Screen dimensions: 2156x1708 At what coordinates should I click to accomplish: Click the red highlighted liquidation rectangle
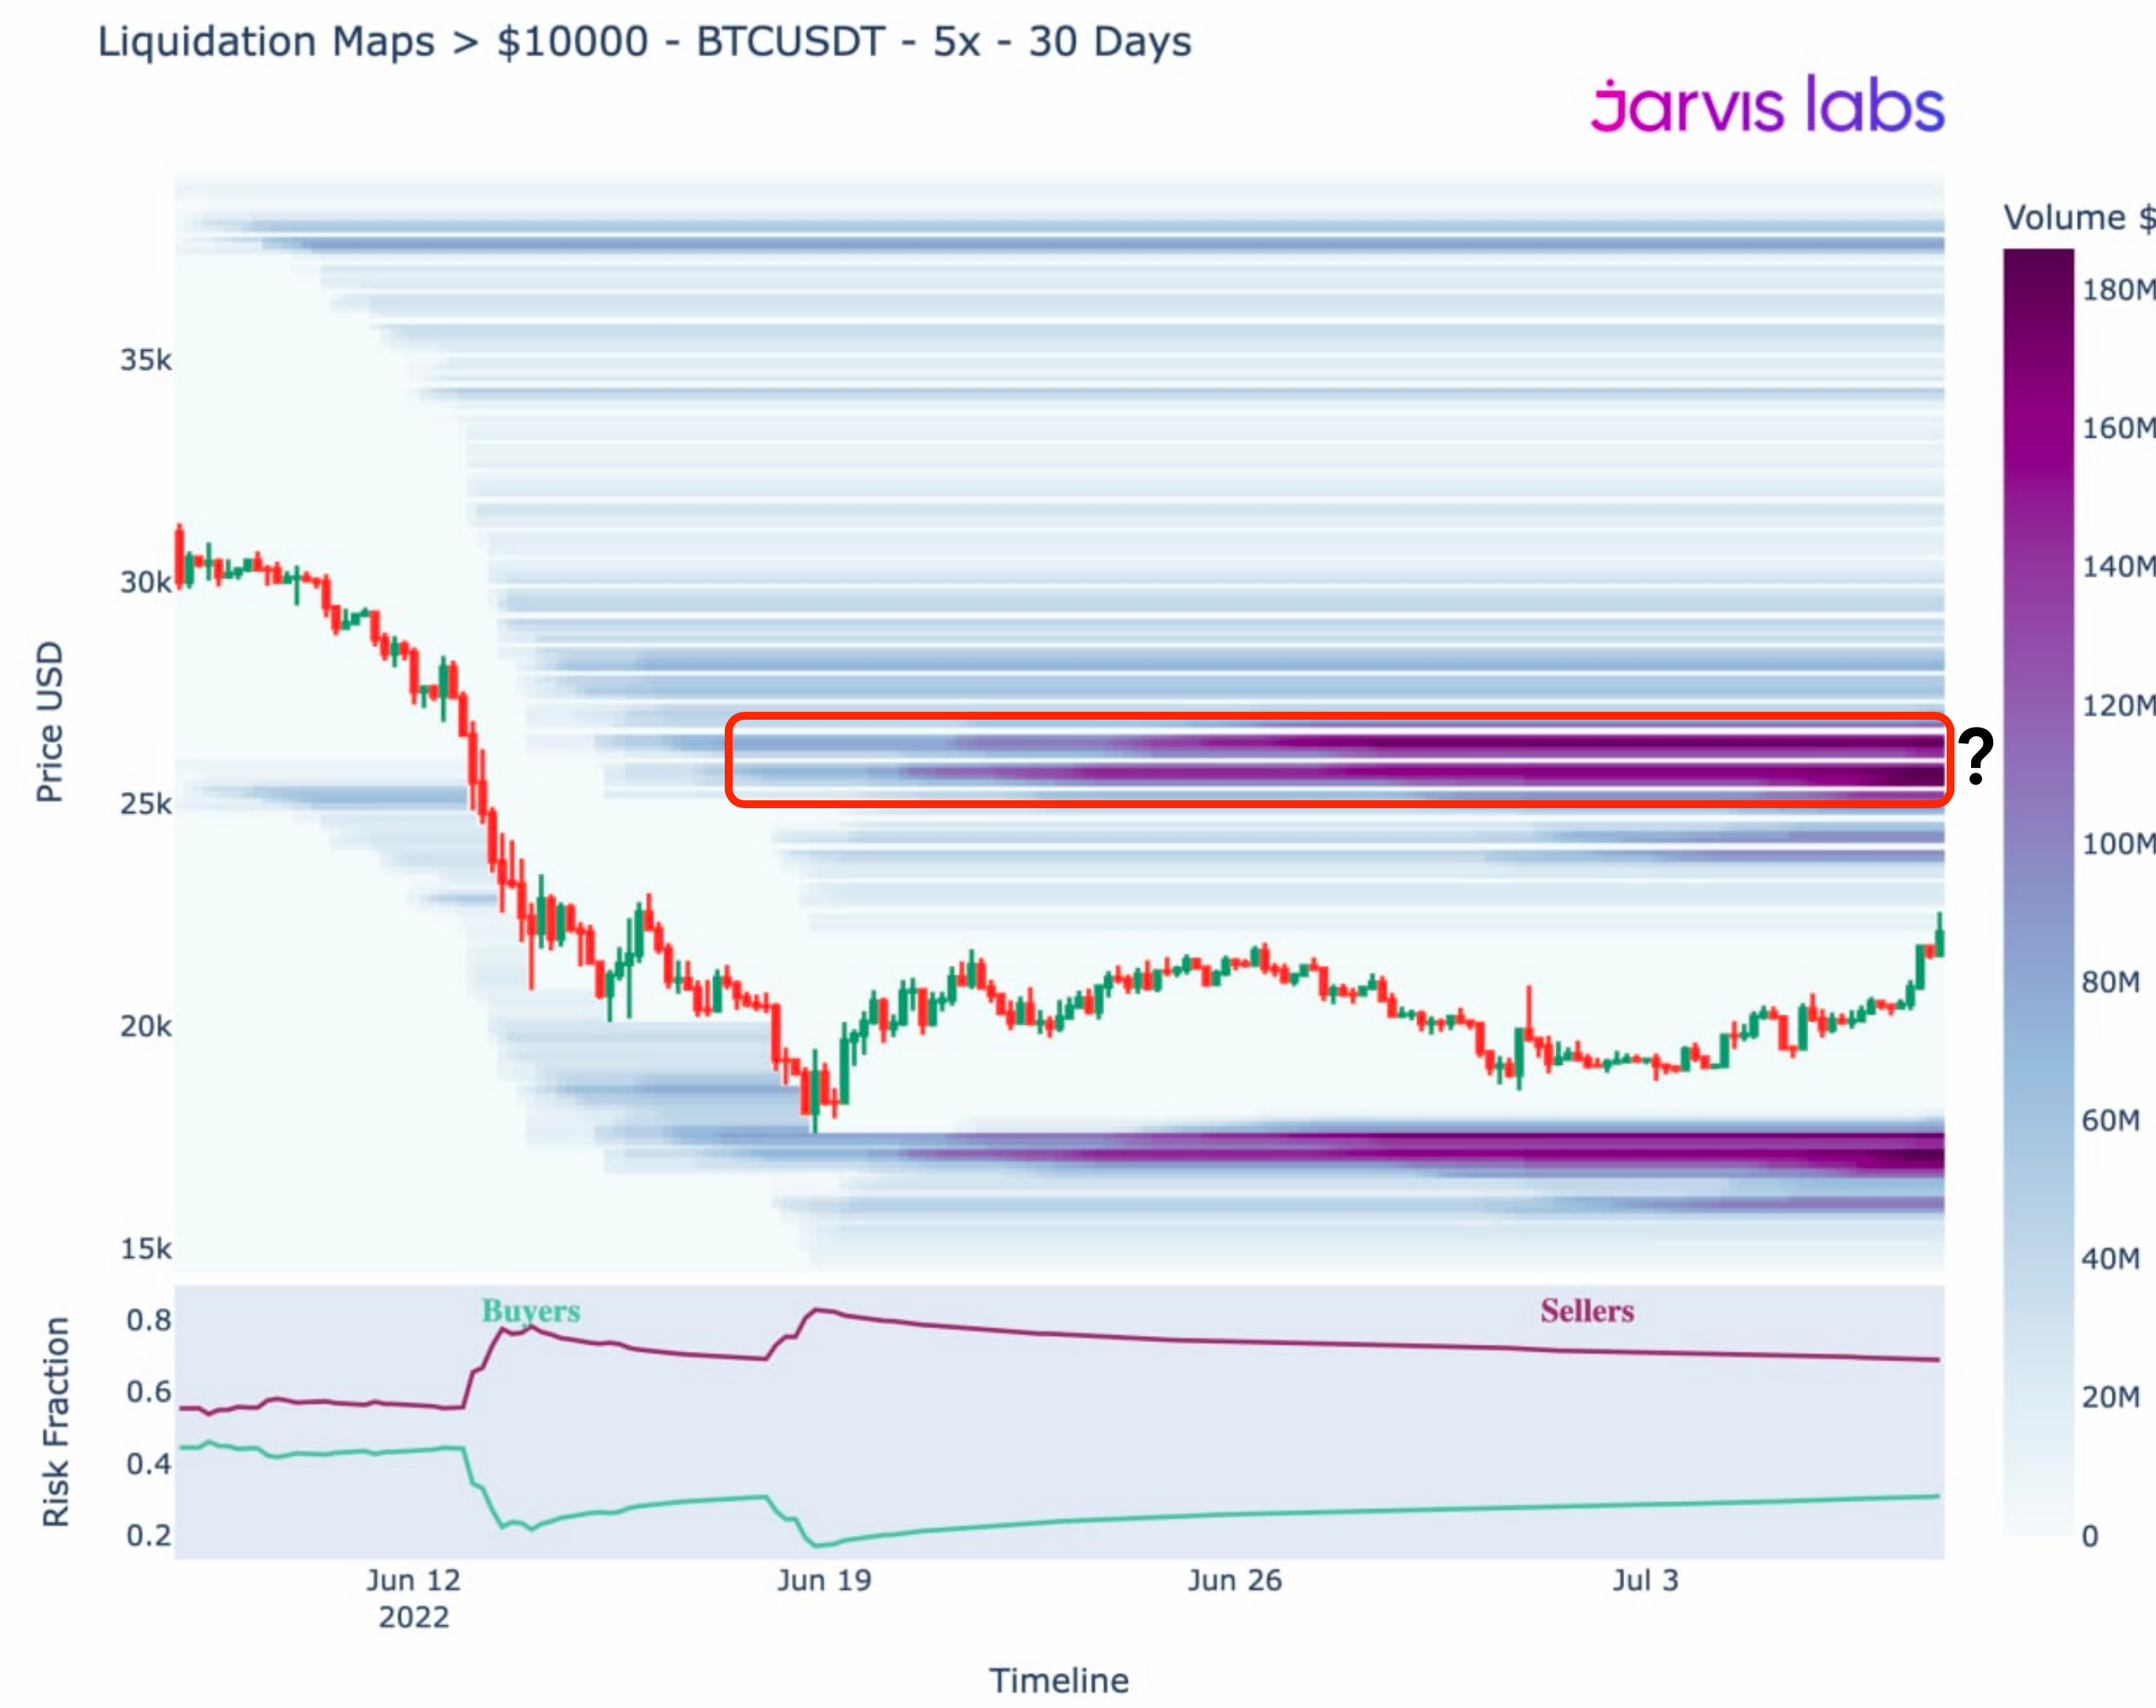pos(1338,759)
